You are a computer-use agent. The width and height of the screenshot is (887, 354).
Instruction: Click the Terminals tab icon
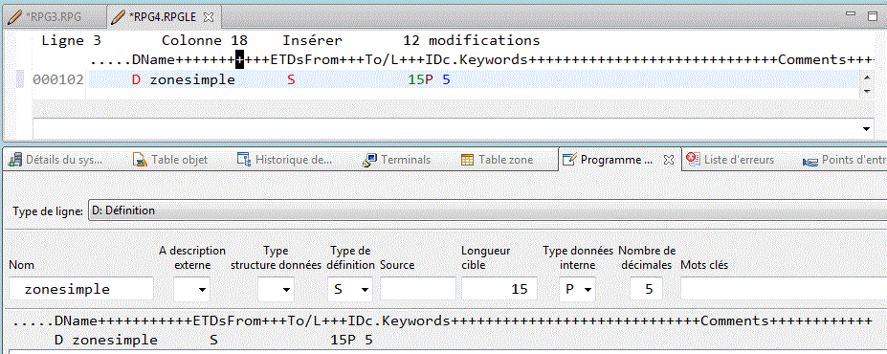(x=368, y=160)
